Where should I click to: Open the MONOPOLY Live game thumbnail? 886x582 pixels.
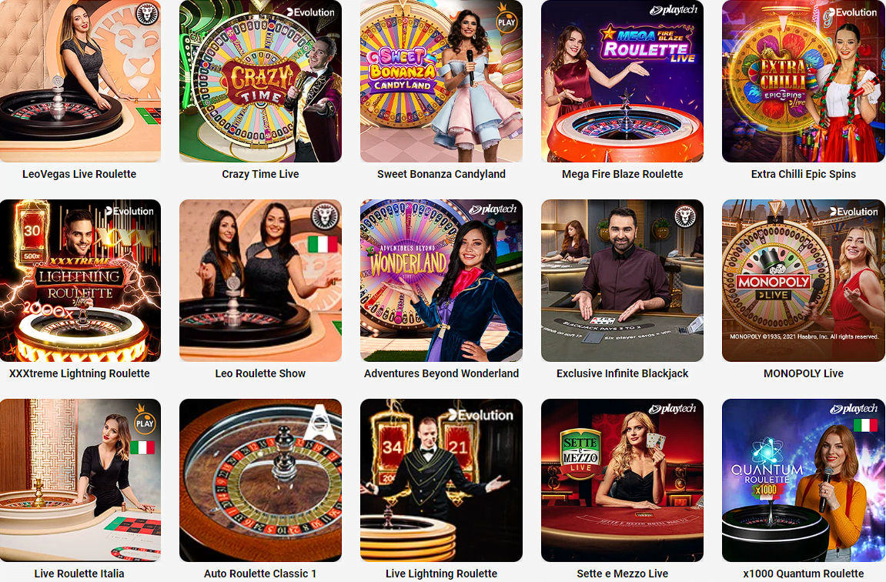[x=803, y=280]
